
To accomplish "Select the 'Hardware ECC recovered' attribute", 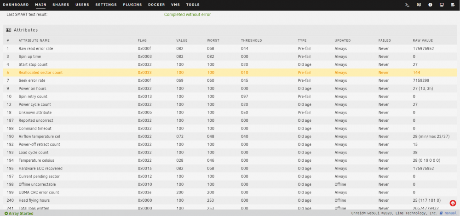I will pyautogui.click(x=40, y=168).
